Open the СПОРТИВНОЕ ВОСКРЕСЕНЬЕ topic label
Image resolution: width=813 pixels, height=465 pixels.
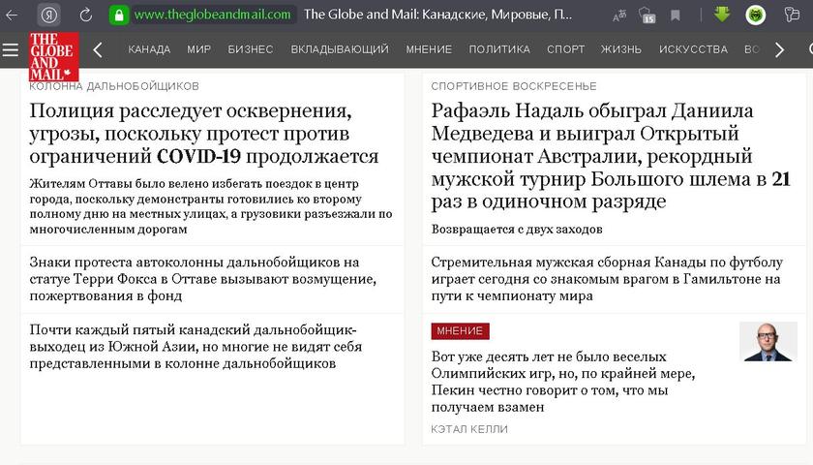(x=514, y=86)
